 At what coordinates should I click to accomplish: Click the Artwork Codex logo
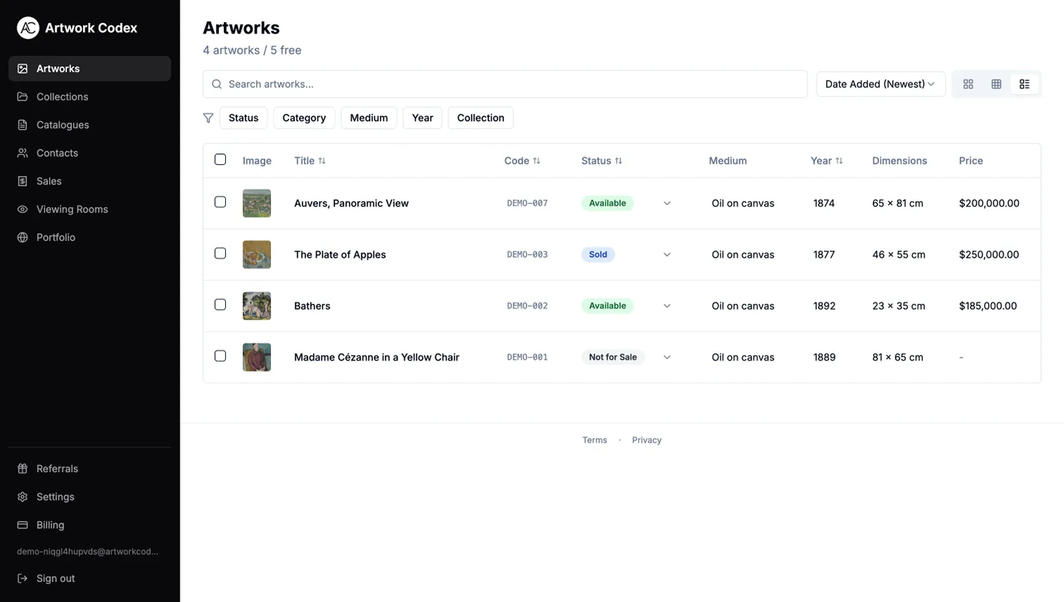point(28,28)
